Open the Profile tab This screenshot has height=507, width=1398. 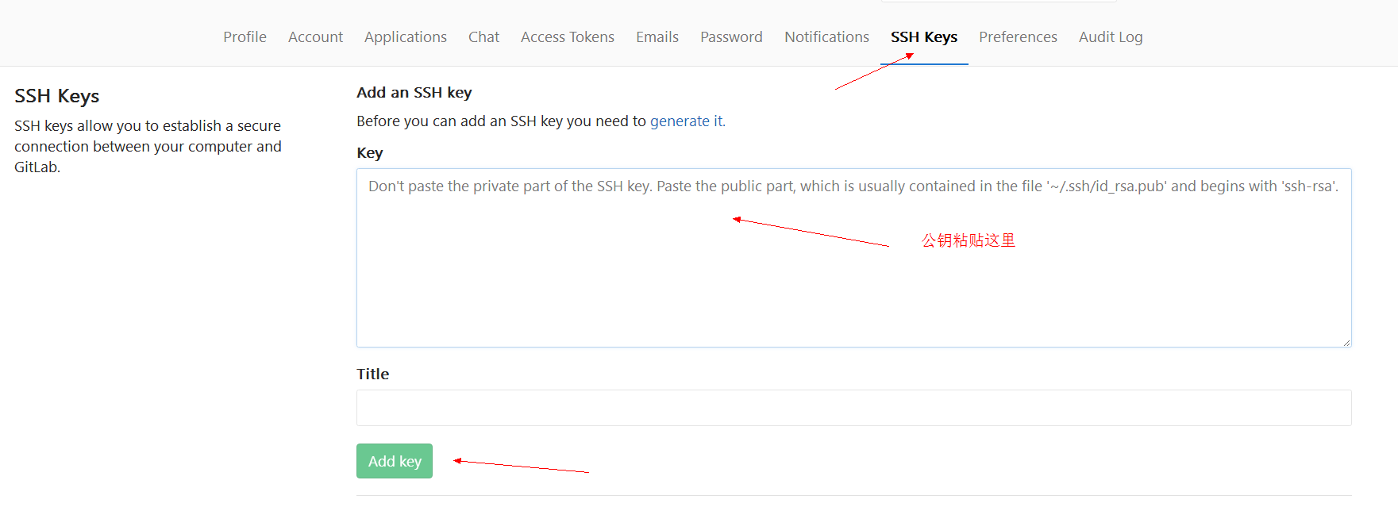click(245, 37)
